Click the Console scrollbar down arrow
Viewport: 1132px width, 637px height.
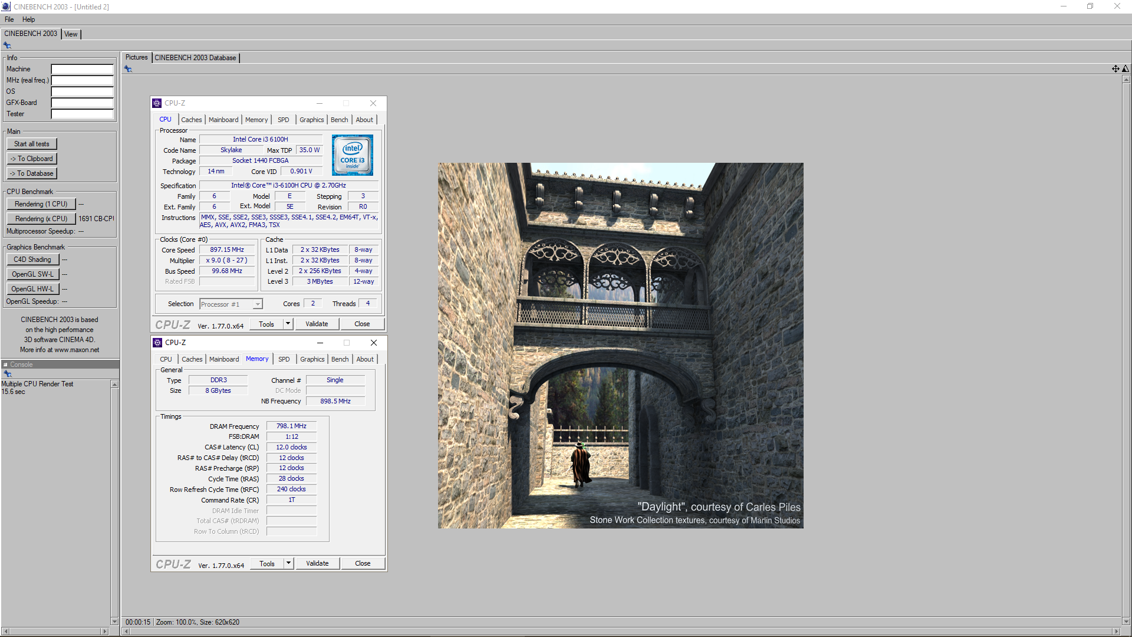click(x=114, y=621)
